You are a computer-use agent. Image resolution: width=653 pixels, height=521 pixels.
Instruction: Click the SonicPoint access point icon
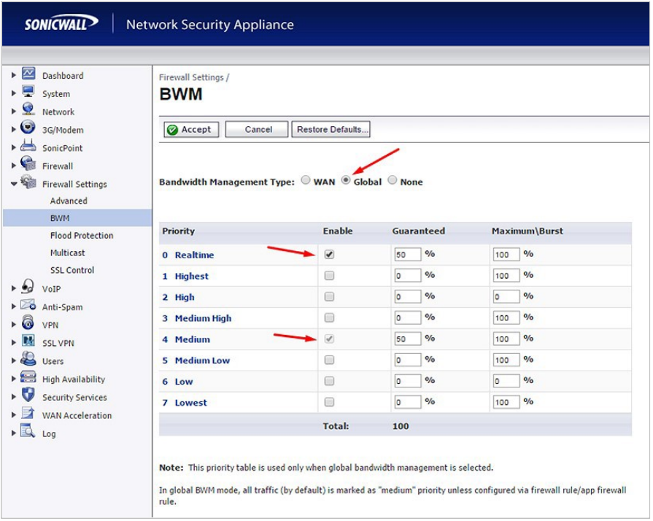28,147
